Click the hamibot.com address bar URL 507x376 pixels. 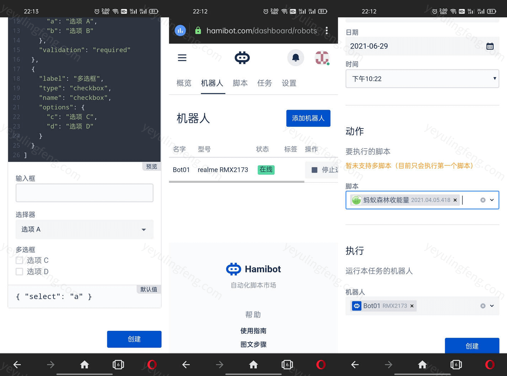coord(262,31)
